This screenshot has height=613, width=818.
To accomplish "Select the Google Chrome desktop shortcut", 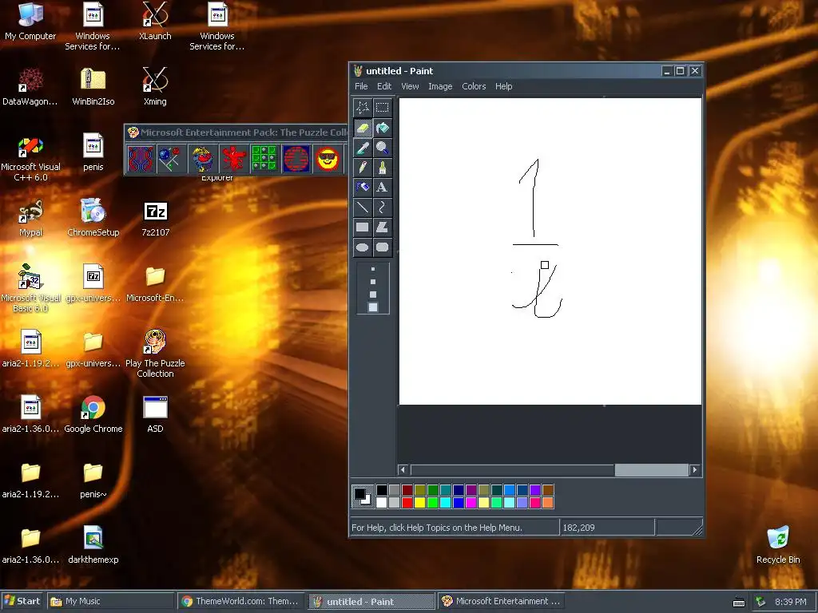I will click(x=93, y=414).
